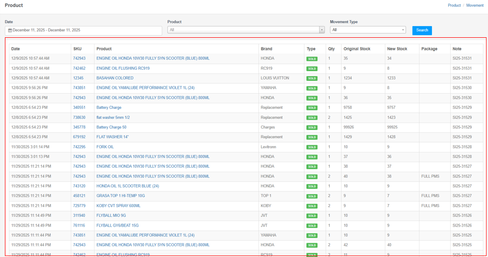Viewport: 488px width, 257px height.
Task: Click the calendar icon in Date field
Action: click(10, 30)
